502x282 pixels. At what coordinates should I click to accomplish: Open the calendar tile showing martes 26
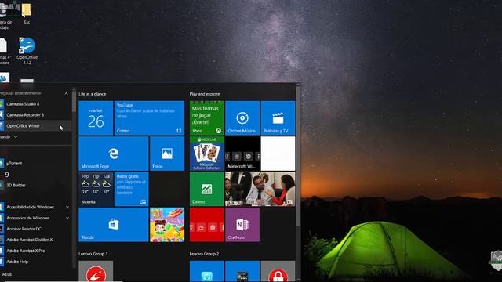tap(96, 118)
